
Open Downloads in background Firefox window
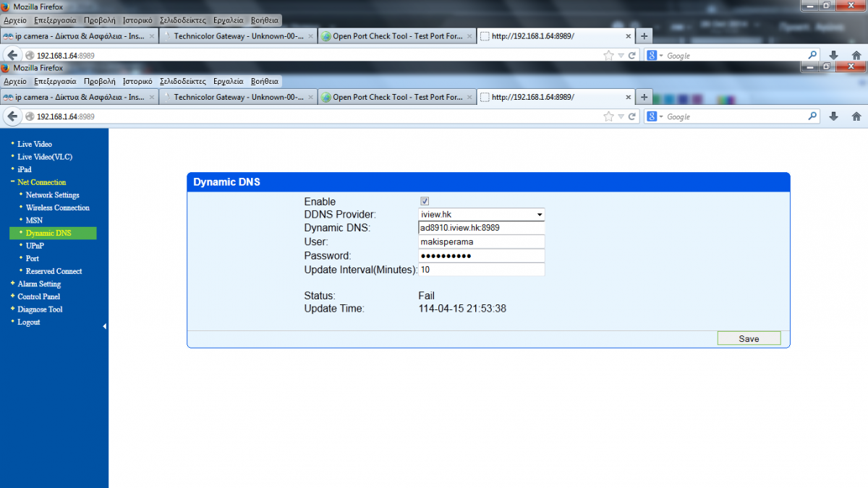pyautogui.click(x=833, y=55)
